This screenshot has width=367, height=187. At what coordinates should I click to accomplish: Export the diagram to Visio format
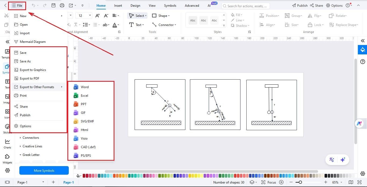(x=84, y=138)
